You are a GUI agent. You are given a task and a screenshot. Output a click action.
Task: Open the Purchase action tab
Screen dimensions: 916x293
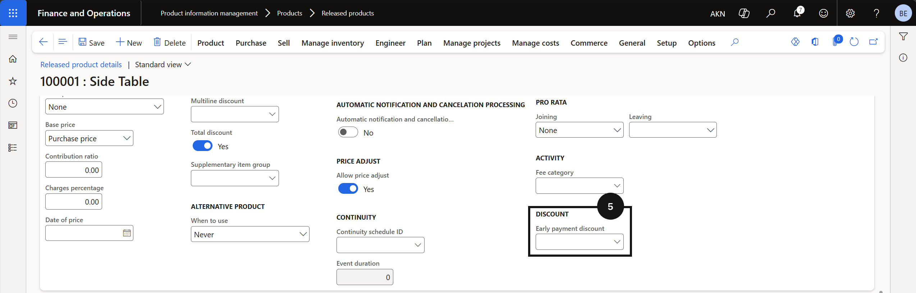251,43
